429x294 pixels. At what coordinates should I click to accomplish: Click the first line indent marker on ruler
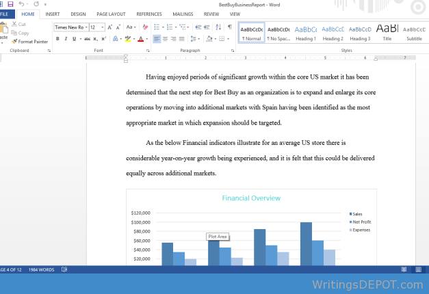pos(126,56)
